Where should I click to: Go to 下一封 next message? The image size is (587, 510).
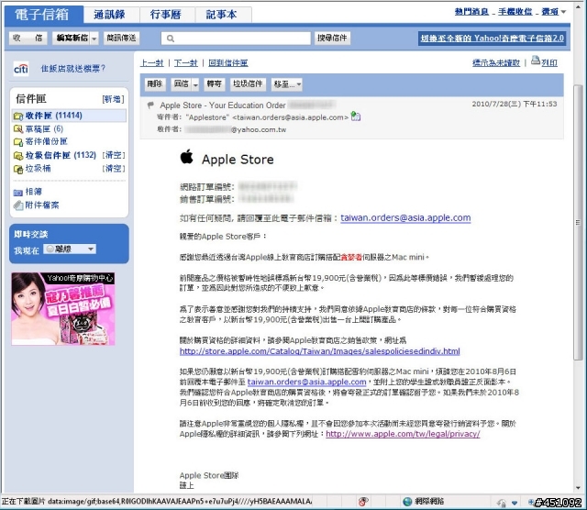point(185,63)
